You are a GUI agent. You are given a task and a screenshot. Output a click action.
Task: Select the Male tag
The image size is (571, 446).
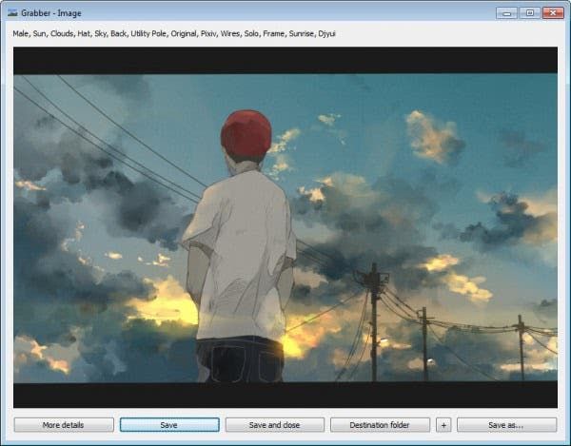tap(21, 33)
